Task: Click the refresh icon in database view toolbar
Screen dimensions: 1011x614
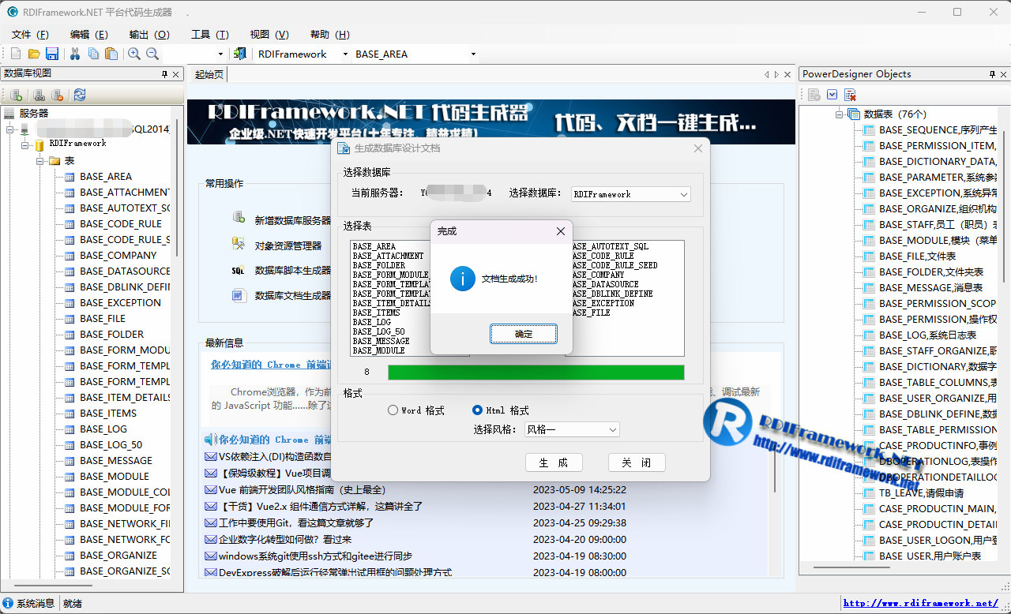Action: pos(80,95)
